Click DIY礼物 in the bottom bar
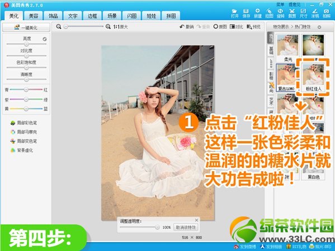 [296, 247]
